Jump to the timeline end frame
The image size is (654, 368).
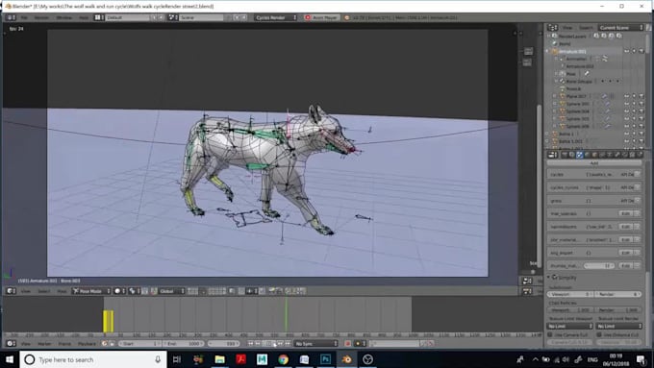pos(288,343)
